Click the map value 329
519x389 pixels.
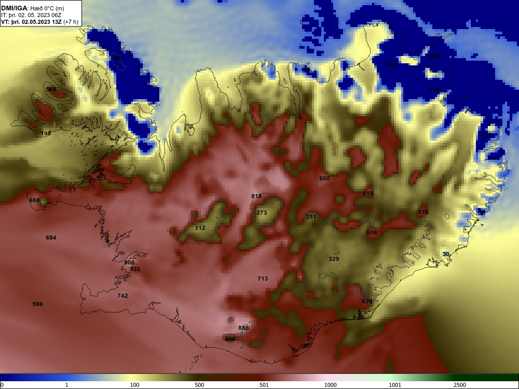click(x=334, y=259)
